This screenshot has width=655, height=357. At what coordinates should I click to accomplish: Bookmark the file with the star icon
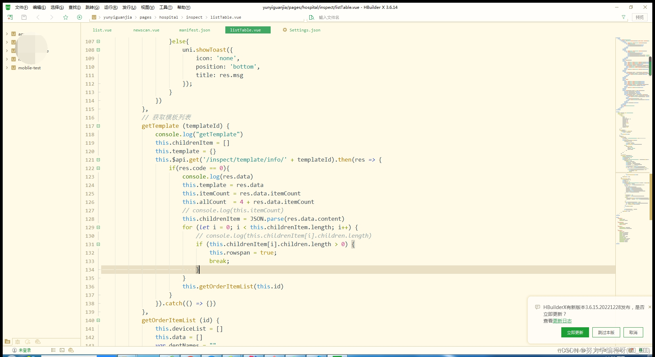point(66,17)
